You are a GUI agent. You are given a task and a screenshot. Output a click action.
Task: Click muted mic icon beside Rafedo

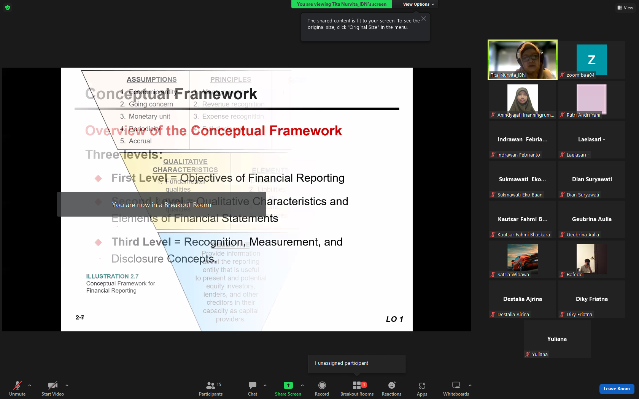click(562, 274)
